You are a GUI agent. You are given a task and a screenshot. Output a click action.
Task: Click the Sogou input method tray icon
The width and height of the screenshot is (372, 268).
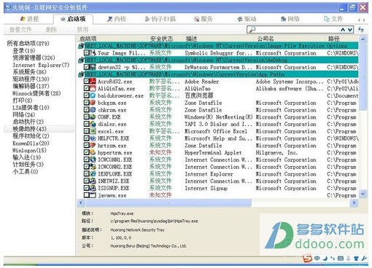(307, 259)
